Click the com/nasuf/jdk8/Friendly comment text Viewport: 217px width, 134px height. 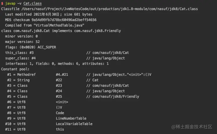(115, 97)
